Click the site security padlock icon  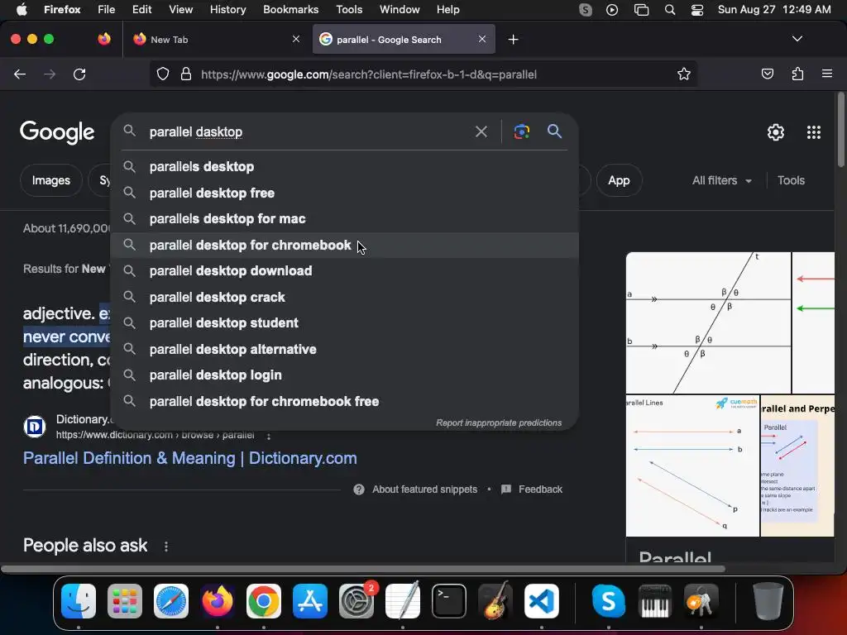(186, 74)
